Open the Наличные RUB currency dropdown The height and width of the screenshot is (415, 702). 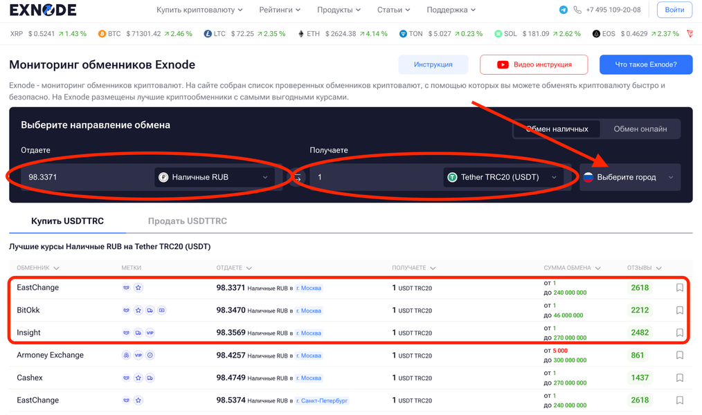coord(214,178)
